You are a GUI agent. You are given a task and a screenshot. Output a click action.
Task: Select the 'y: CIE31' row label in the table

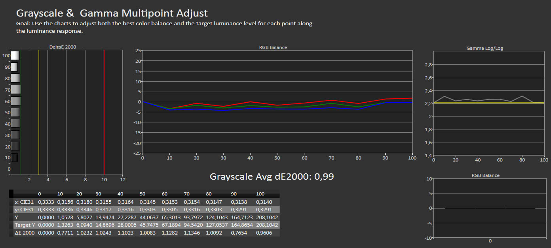click(24, 209)
